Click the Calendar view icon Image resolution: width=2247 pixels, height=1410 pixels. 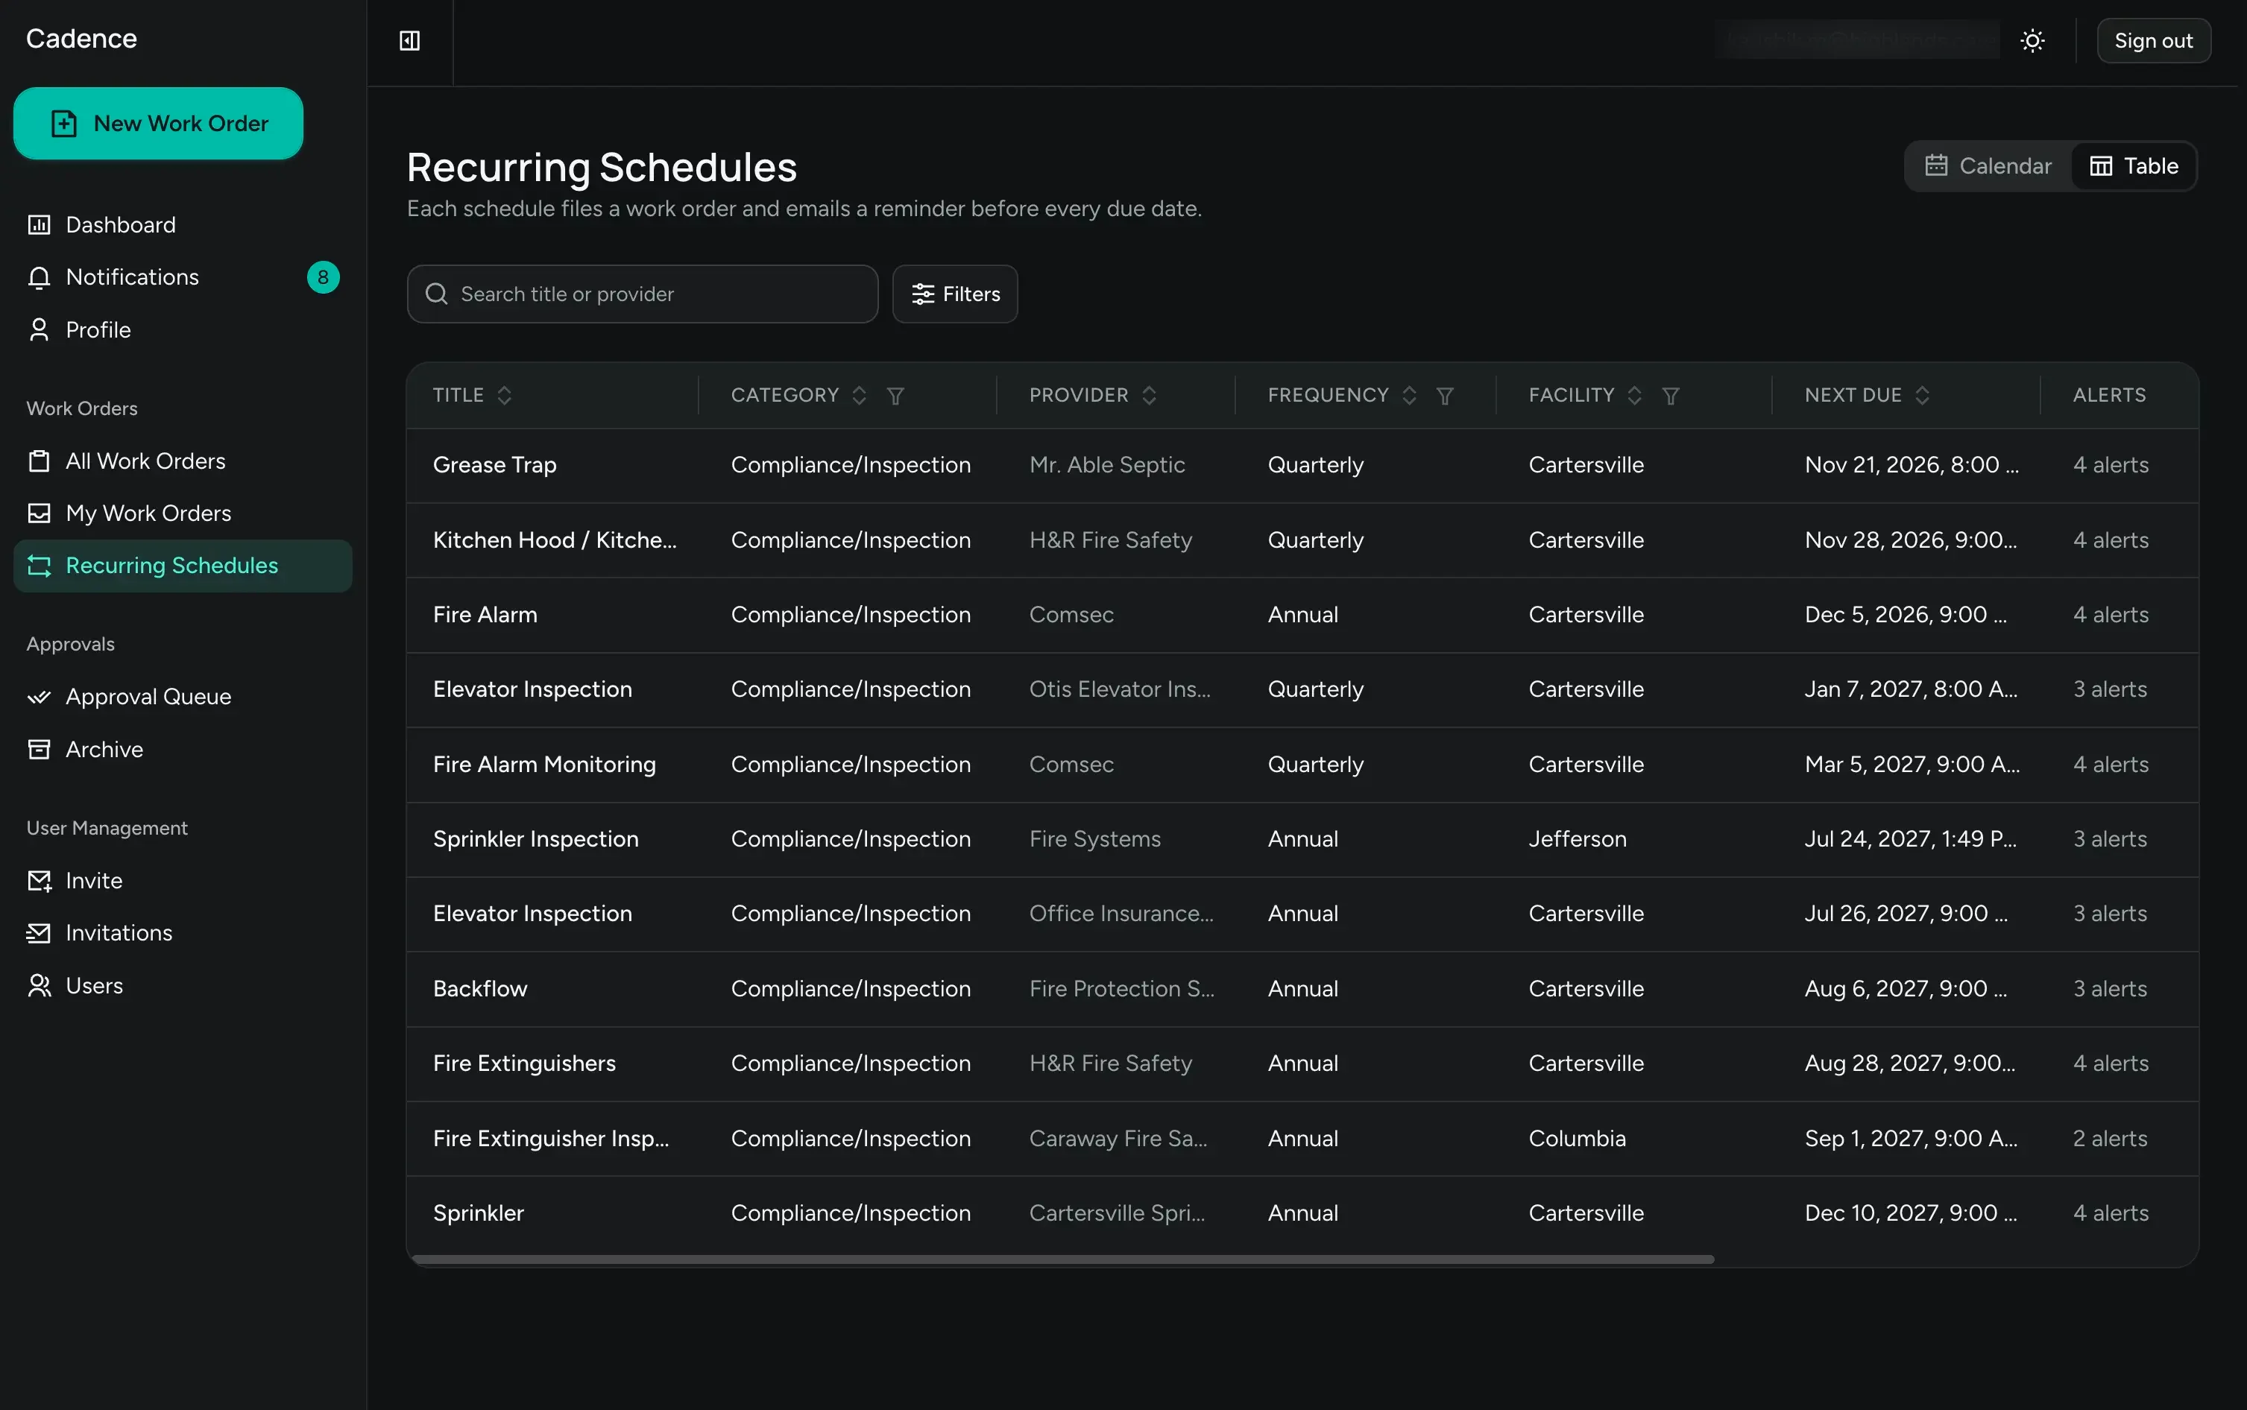[1936, 166]
